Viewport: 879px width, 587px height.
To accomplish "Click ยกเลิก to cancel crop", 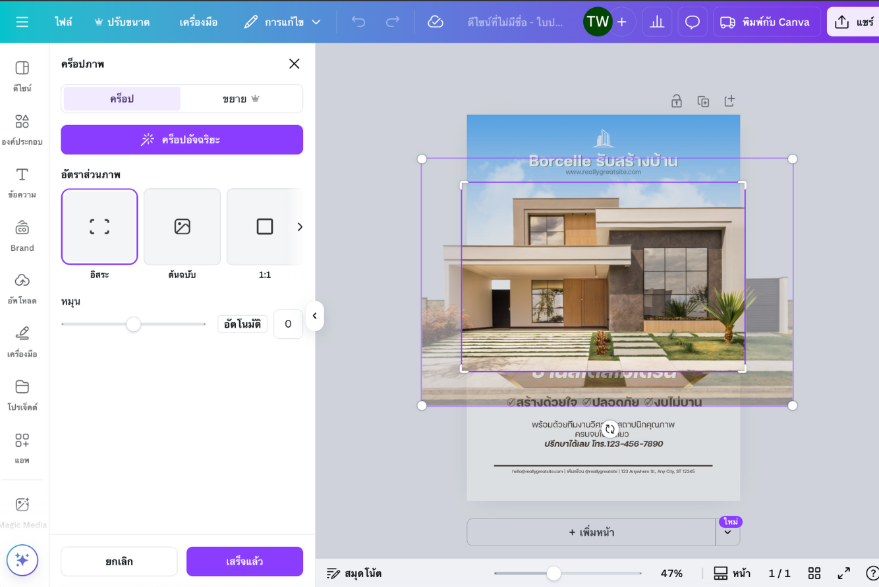I will pyautogui.click(x=119, y=561).
